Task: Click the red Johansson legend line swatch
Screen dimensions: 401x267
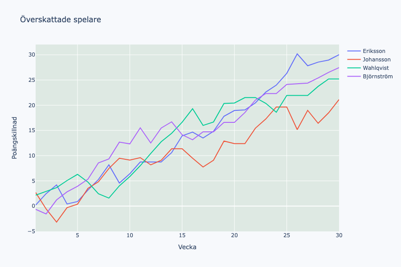Action: coord(353,60)
